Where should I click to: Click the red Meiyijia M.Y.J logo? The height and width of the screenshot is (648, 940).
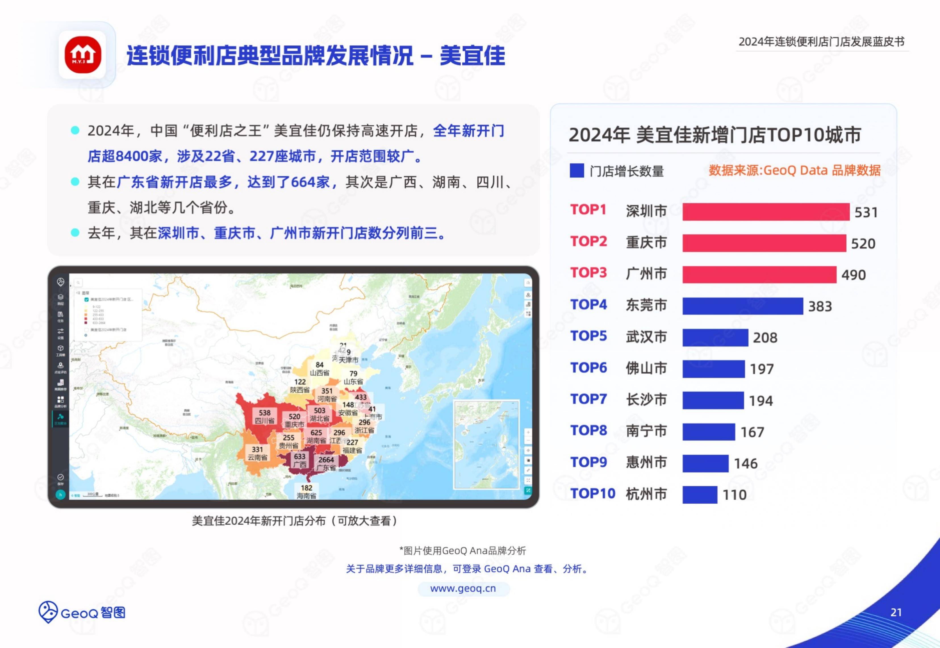pyautogui.click(x=83, y=54)
